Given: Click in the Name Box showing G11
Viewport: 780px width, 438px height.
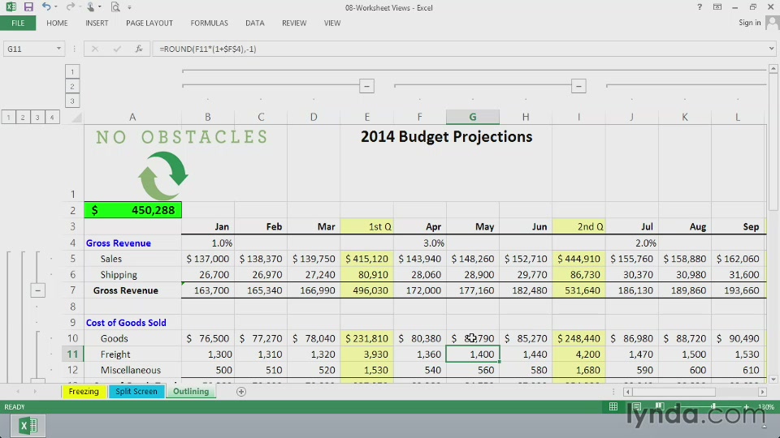Looking at the screenshot, I should pyautogui.click(x=28, y=49).
